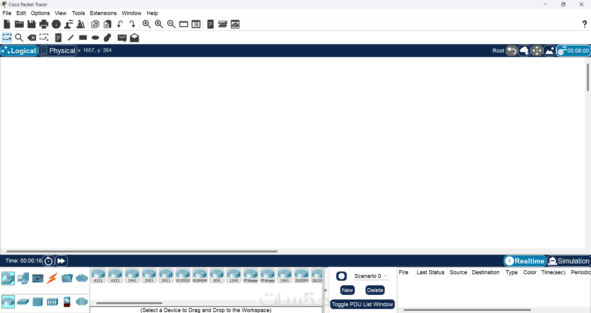Click the drawing palette rectangle icon
The height and width of the screenshot is (313, 591).
coord(184,24)
